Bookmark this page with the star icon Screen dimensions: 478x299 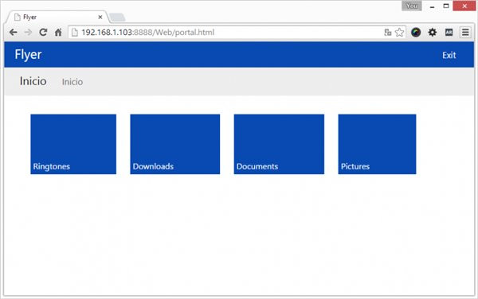[399, 33]
